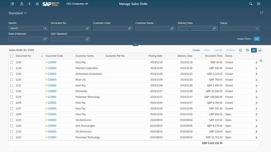Open details arrow for order 1226

tap(257, 114)
